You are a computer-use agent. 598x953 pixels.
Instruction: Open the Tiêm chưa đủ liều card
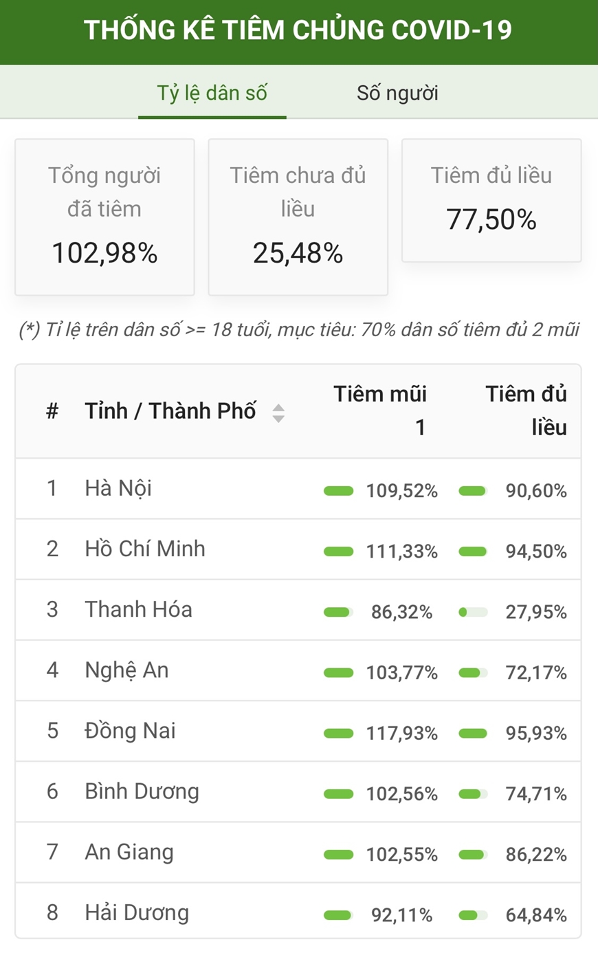(x=298, y=217)
